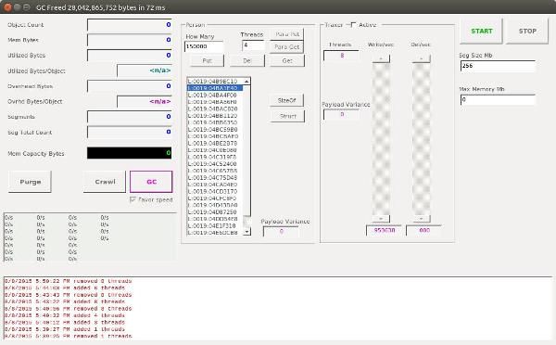This screenshot has height=345, width=556.
Task: Click the Purge button
Action: coord(31,182)
